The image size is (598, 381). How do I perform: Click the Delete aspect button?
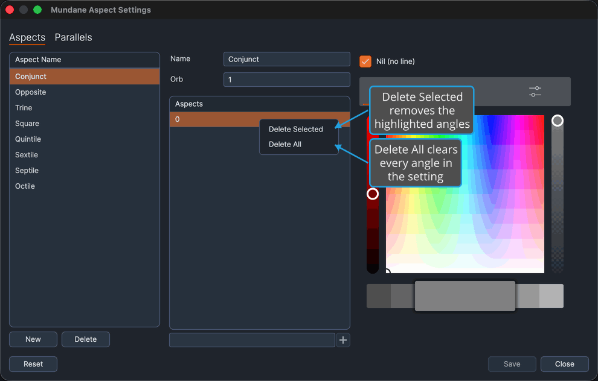click(85, 339)
